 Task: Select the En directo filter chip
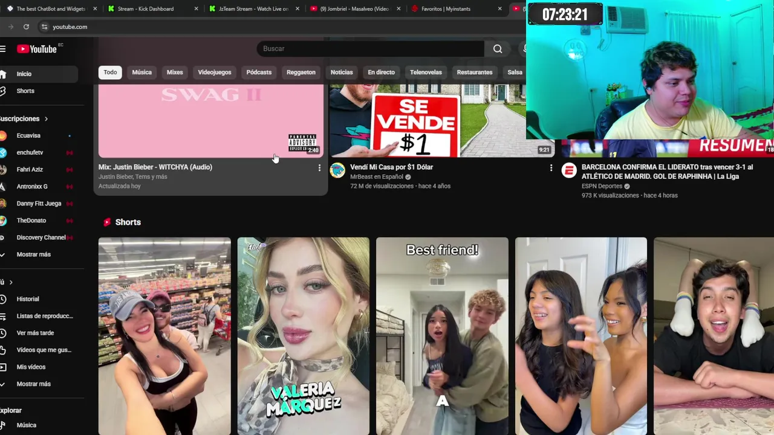381,72
